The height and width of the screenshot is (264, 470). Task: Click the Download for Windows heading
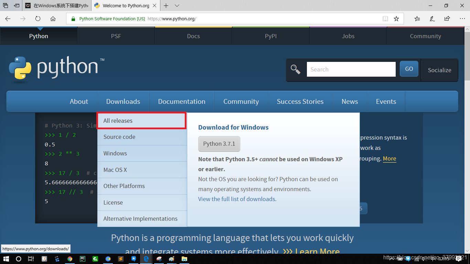pyautogui.click(x=233, y=127)
